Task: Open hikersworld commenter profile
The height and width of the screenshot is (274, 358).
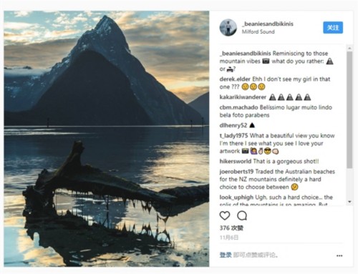Action: [236, 162]
